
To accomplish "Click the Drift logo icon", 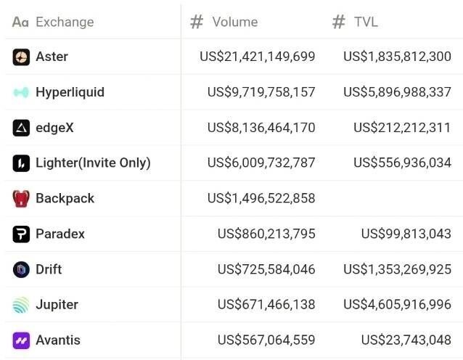I will (x=21, y=269).
